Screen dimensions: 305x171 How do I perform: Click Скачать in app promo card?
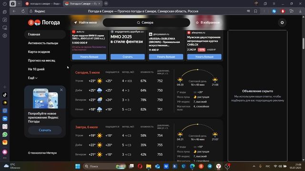coord(45,130)
